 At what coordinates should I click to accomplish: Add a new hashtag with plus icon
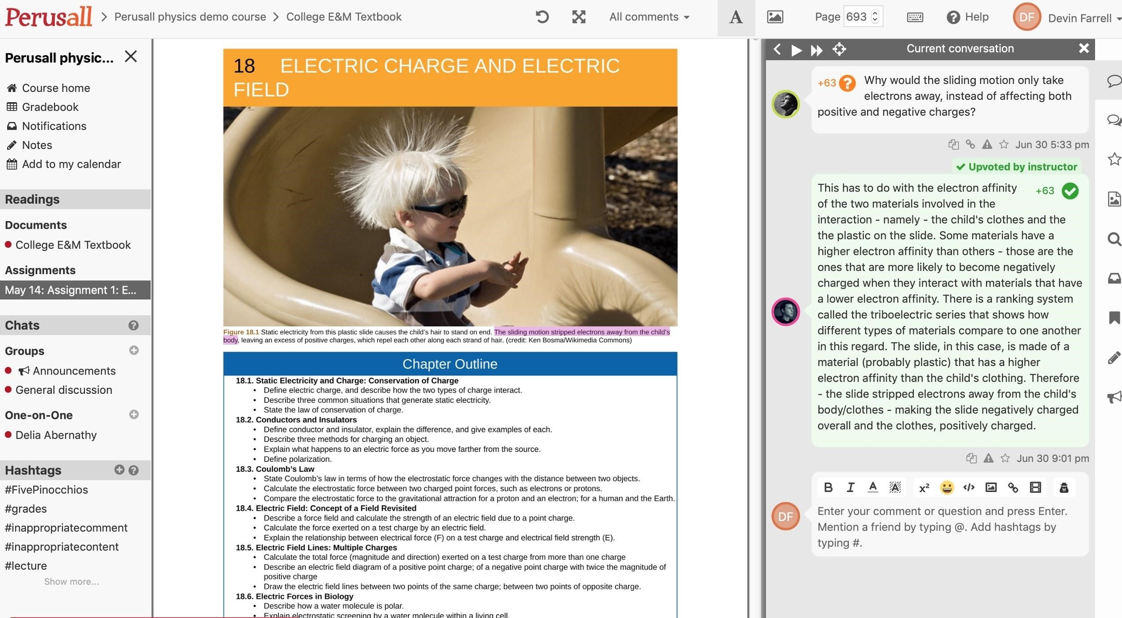[x=119, y=470]
